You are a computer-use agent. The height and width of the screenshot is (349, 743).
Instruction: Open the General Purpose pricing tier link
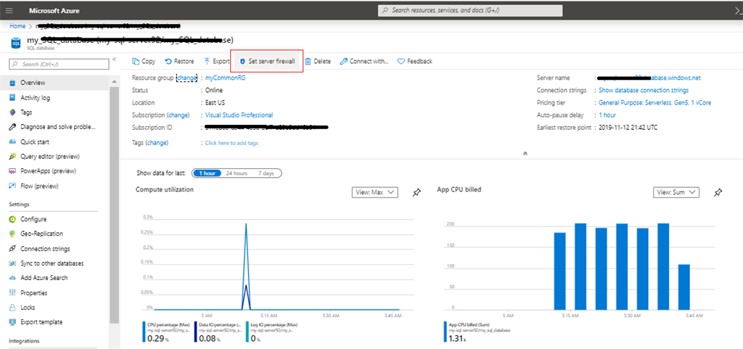655,102
